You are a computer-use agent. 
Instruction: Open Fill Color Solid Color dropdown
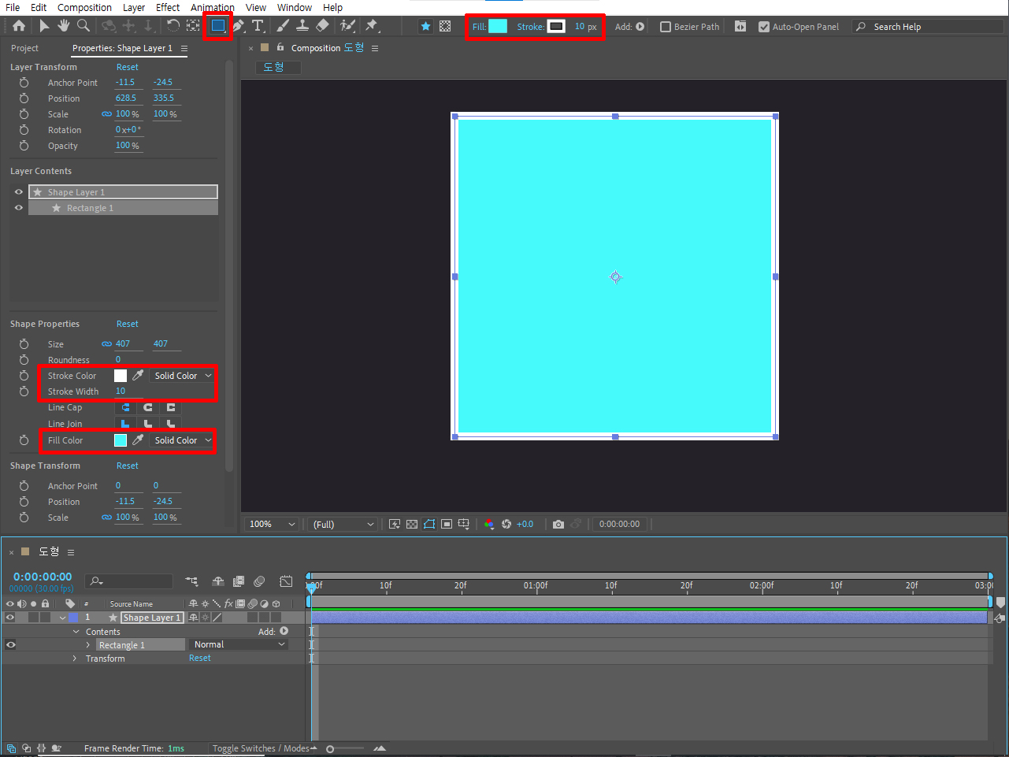(183, 440)
